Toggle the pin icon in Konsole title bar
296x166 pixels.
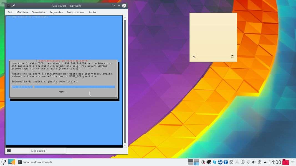click(14, 6)
